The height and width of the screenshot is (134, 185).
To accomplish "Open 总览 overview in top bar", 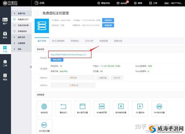I will 40,3.
